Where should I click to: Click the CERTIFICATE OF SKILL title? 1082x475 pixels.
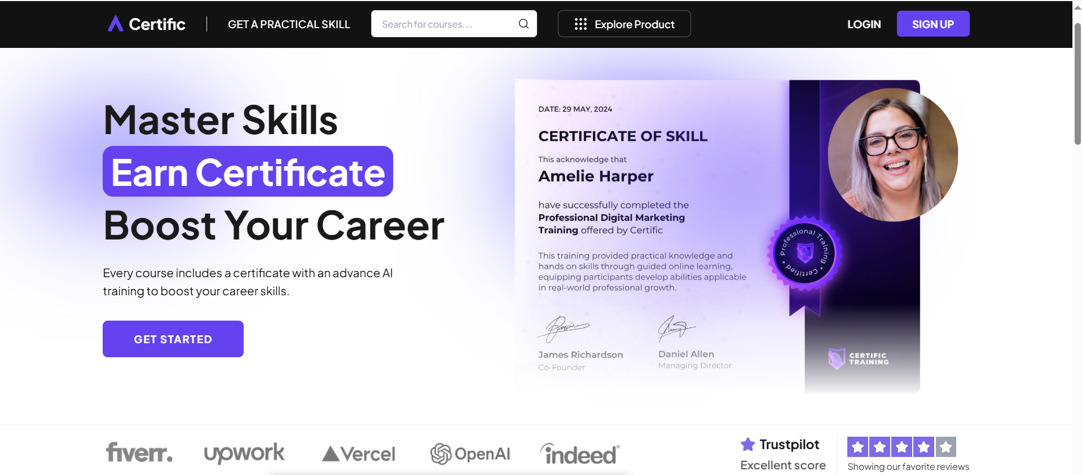coord(623,136)
